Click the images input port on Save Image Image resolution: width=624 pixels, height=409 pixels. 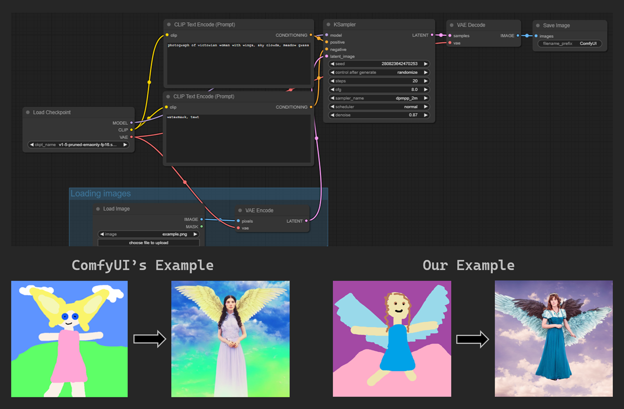tap(536, 36)
